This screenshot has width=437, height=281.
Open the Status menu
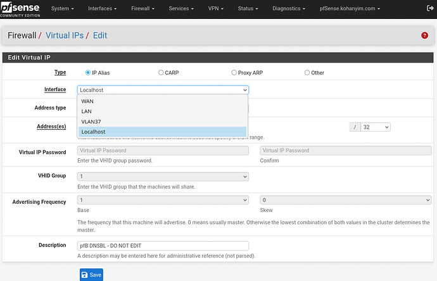[248, 8]
